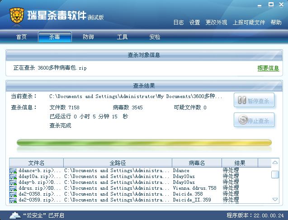288x220 pixels.
Task: Open the 概要信息 link
Action: [x=269, y=68]
